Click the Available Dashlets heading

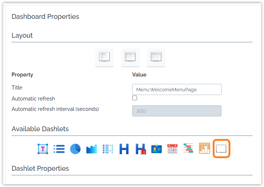(40, 129)
